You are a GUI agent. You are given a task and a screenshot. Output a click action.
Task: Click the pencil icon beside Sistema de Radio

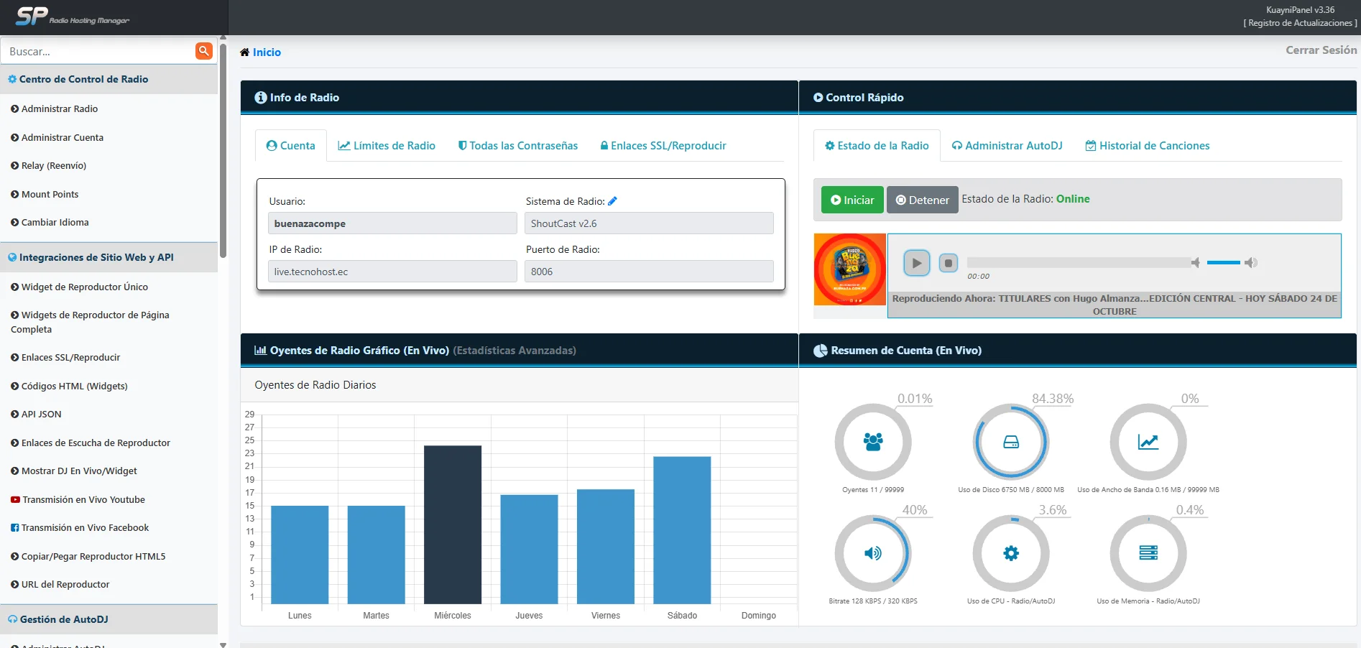pyautogui.click(x=612, y=201)
